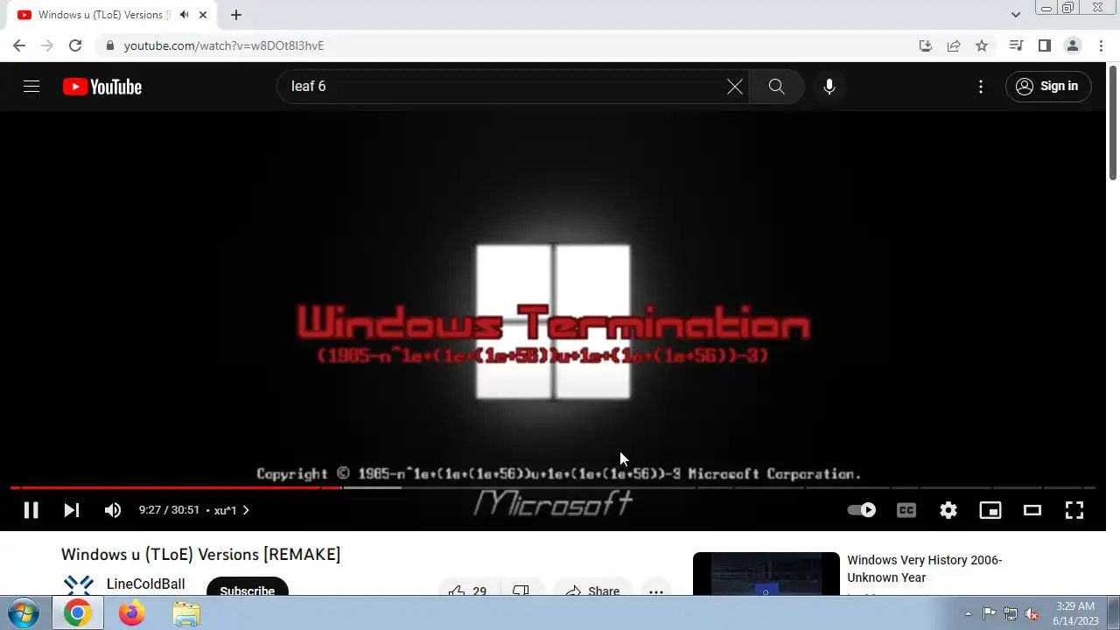Open Chrome from the taskbar
Viewport: 1120px width, 630px height.
click(x=77, y=613)
